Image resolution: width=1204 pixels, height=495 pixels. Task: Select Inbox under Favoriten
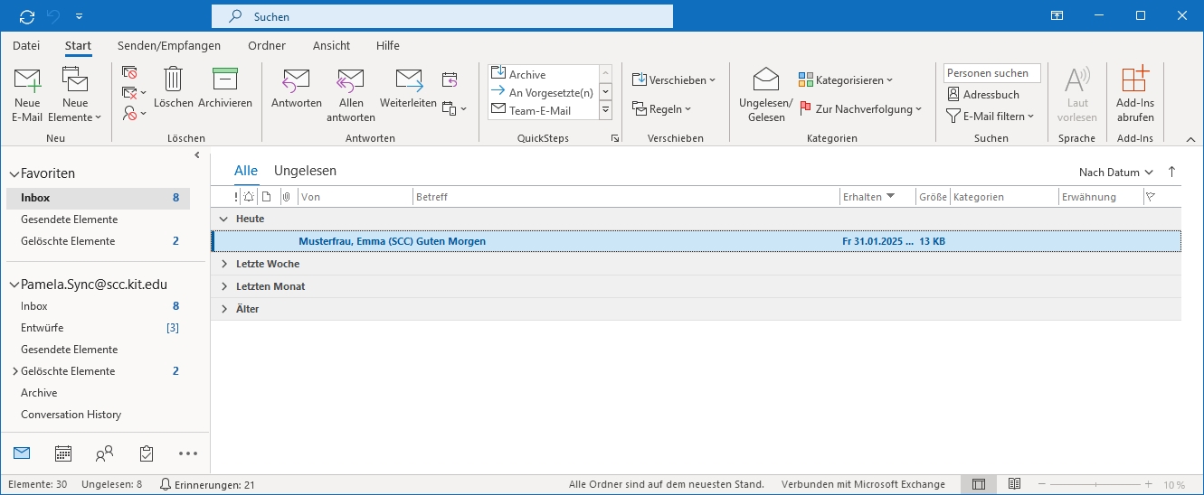point(98,198)
